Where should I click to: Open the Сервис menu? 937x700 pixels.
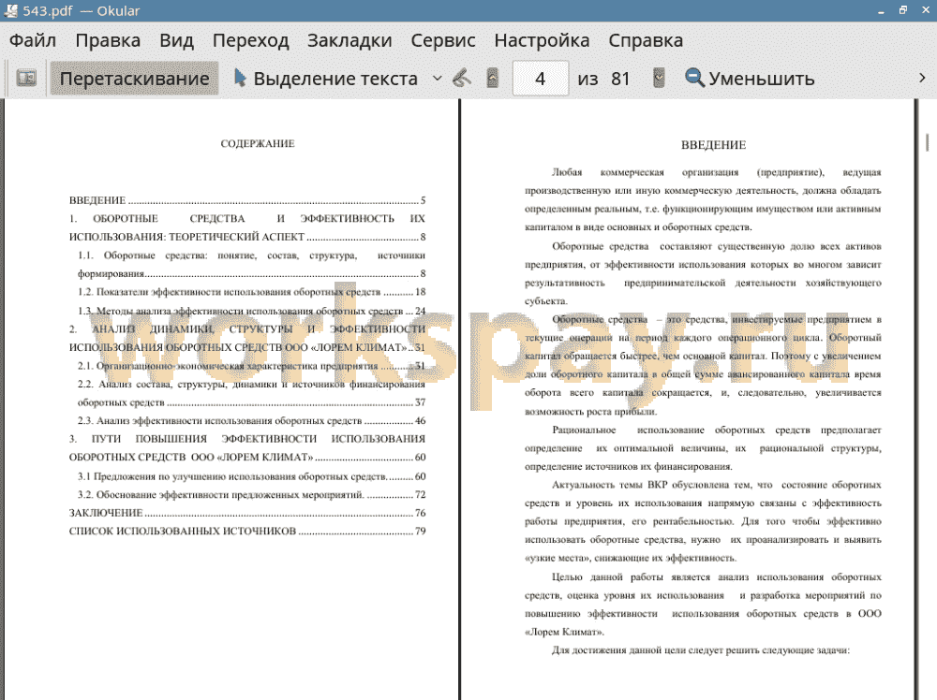(x=443, y=40)
